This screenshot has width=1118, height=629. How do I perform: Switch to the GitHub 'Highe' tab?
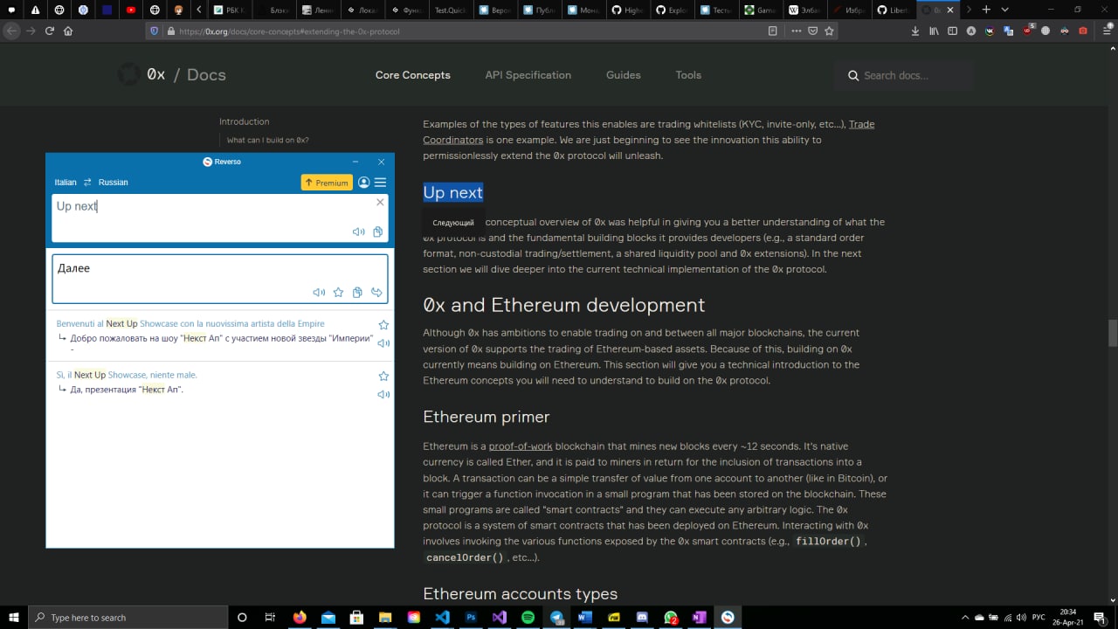(x=628, y=10)
